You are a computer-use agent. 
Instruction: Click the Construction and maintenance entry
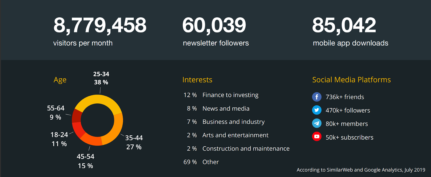click(x=246, y=149)
